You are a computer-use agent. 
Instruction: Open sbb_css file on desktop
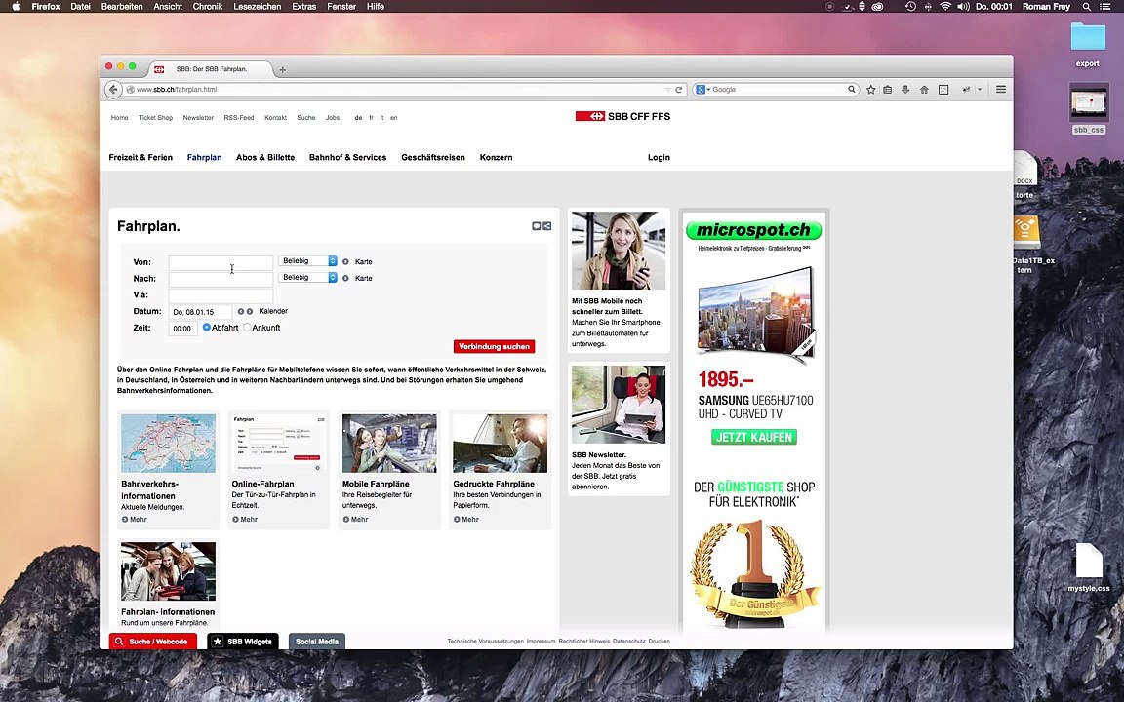click(x=1088, y=102)
